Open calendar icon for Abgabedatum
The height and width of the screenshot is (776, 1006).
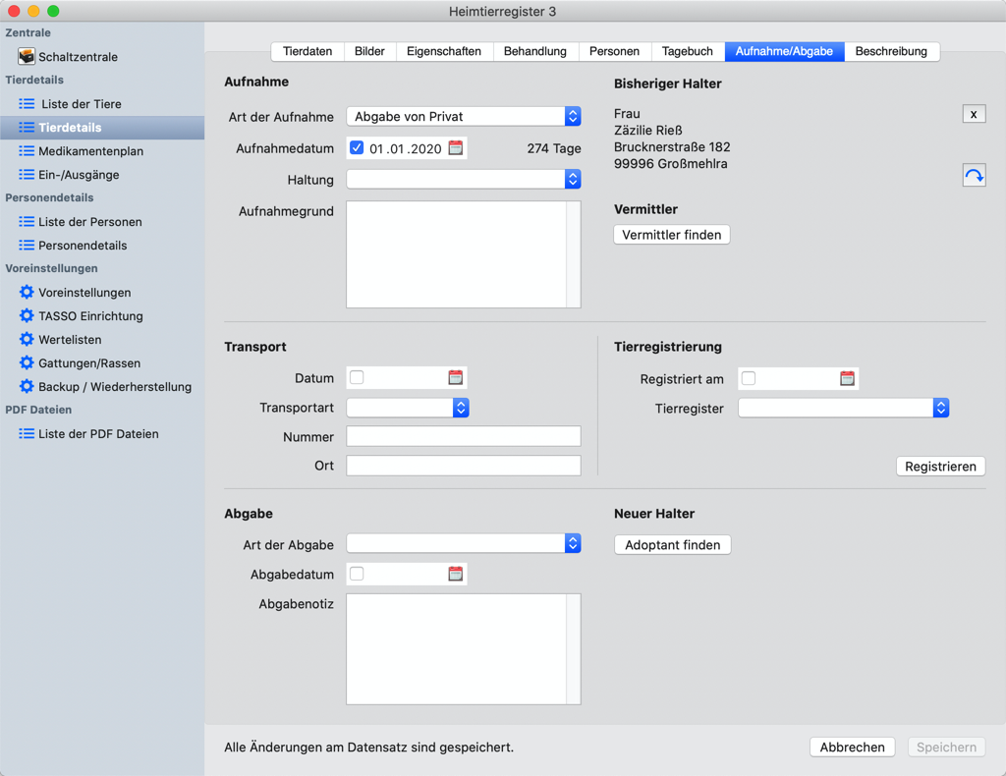pyautogui.click(x=456, y=574)
